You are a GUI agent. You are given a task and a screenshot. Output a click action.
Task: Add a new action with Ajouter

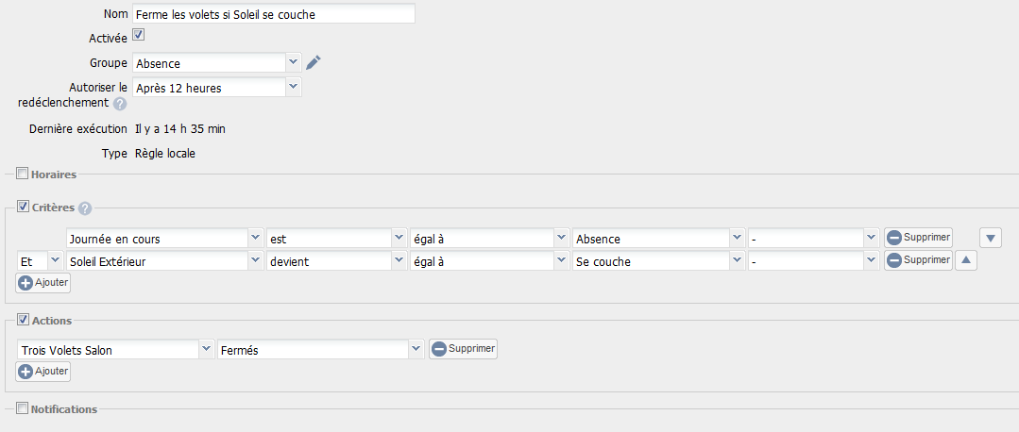[43, 372]
